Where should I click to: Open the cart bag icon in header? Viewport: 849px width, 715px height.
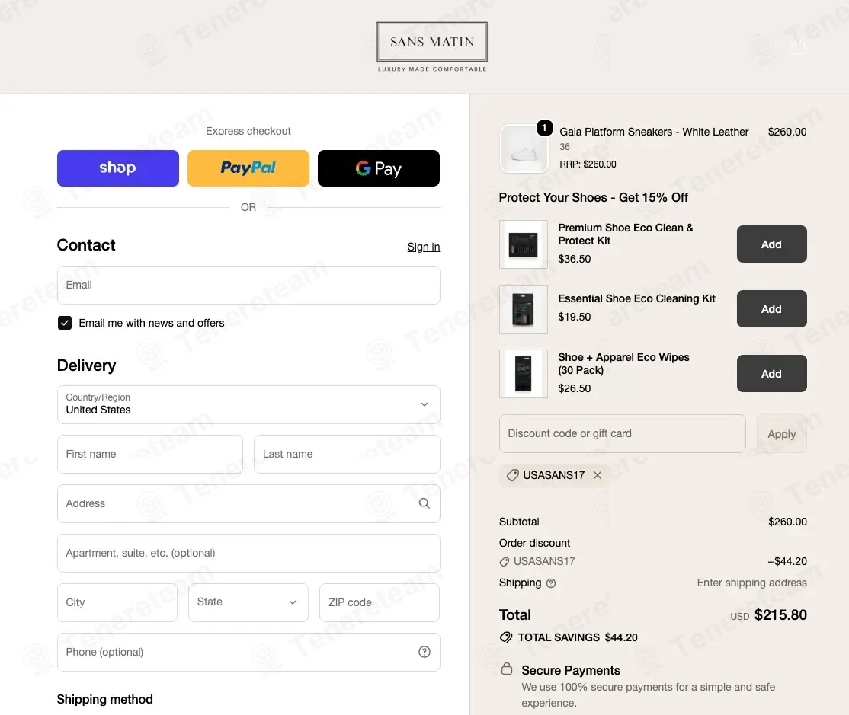(798, 47)
